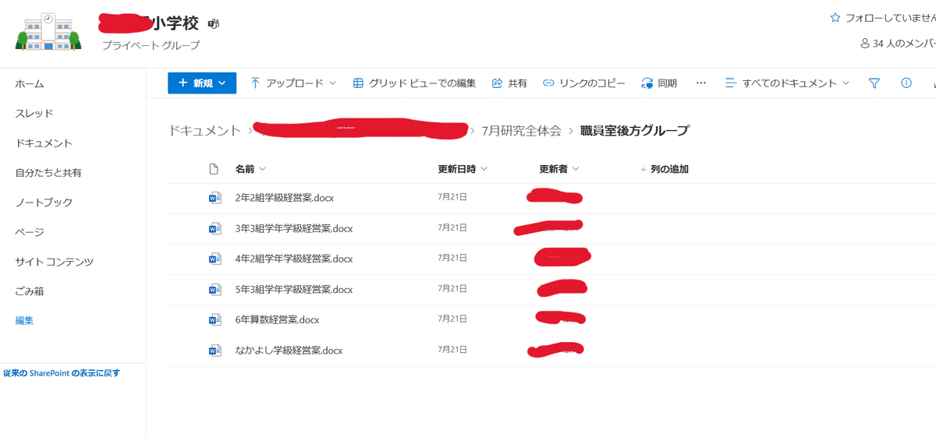This screenshot has height=437, width=936.
Task: Click the 7月21日 date of なかよし学級経営案
Action: tap(452, 350)
